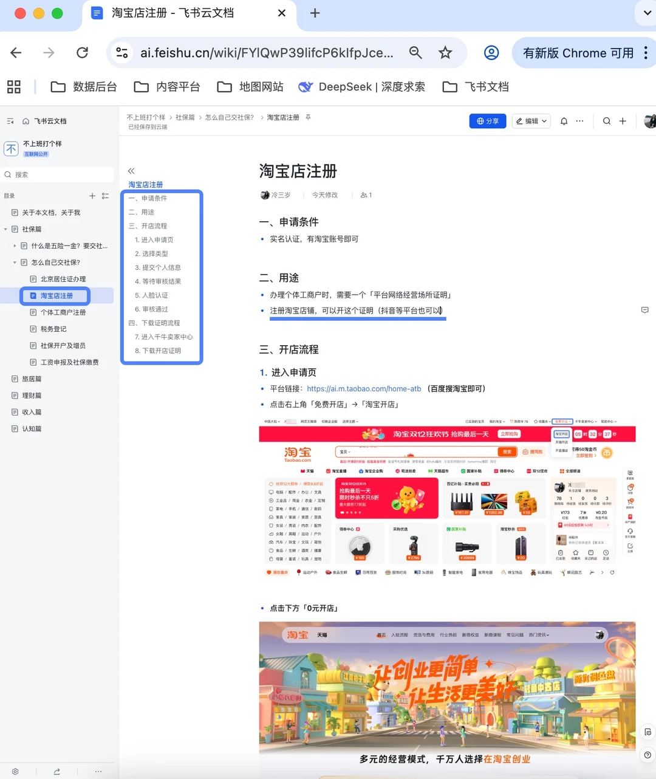Image resolution: width=656 pixels, height=779 pixels.
Task: Open the 编辑 mode dropdown
Action: pos(531,121)
